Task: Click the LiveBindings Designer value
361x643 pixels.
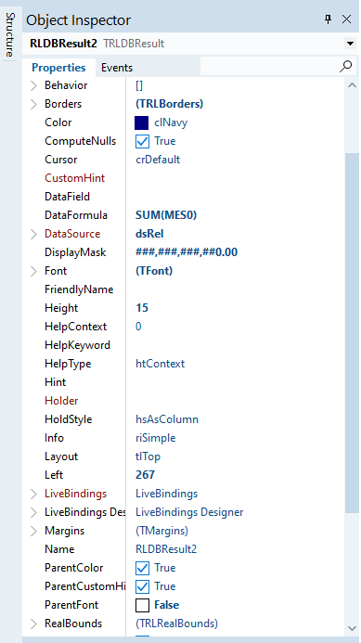Action: pos(189,512)
